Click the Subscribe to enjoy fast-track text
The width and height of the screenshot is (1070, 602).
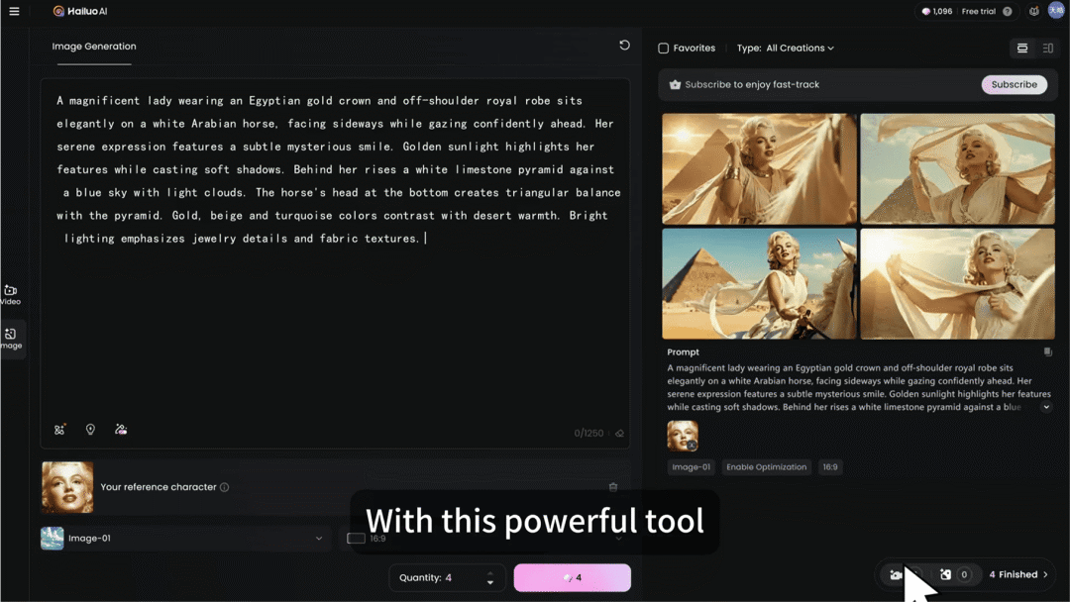752,84
